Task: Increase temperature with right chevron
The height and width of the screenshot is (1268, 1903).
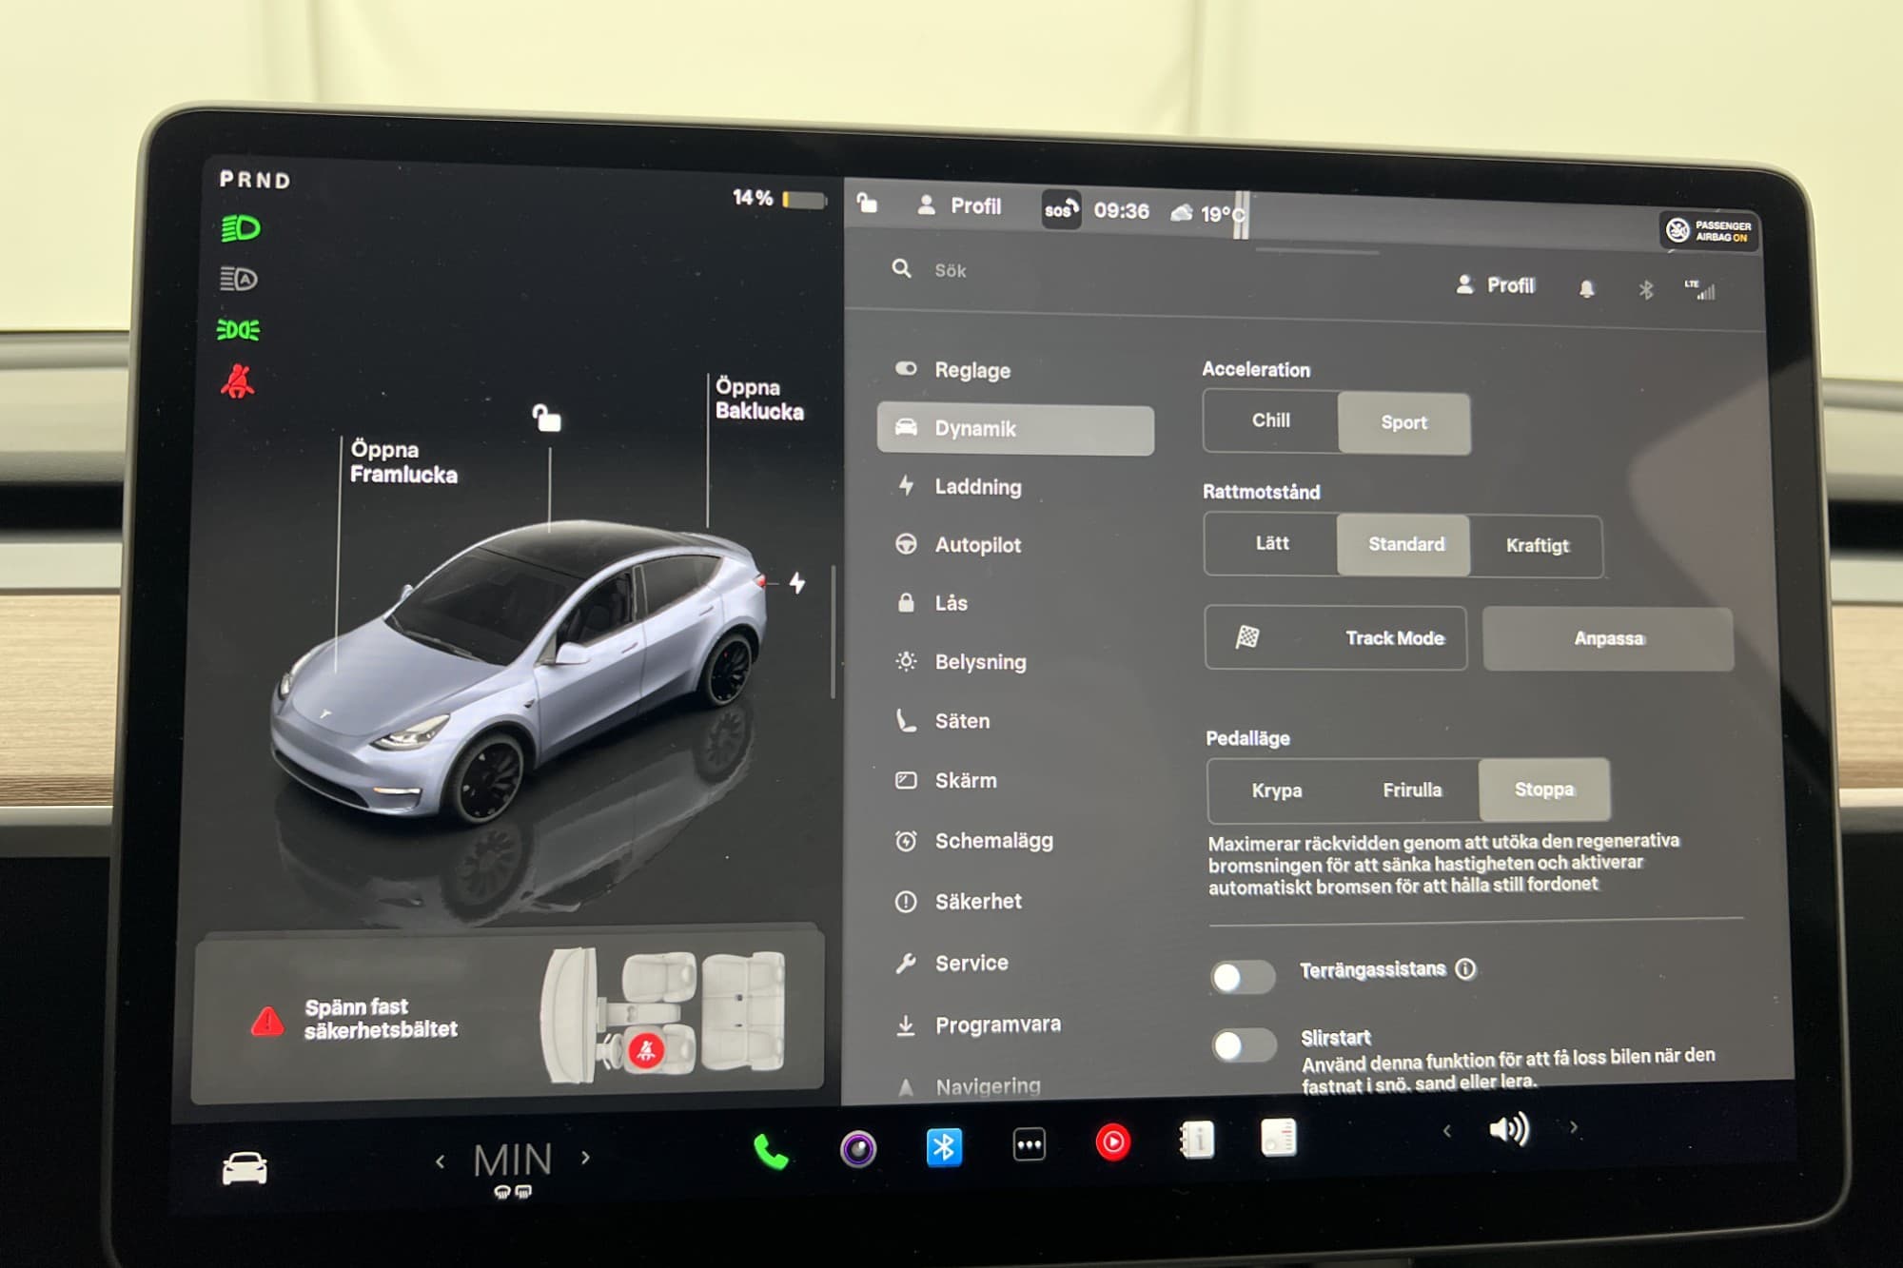Action: pyautogui.click(x=586, y=1158)
